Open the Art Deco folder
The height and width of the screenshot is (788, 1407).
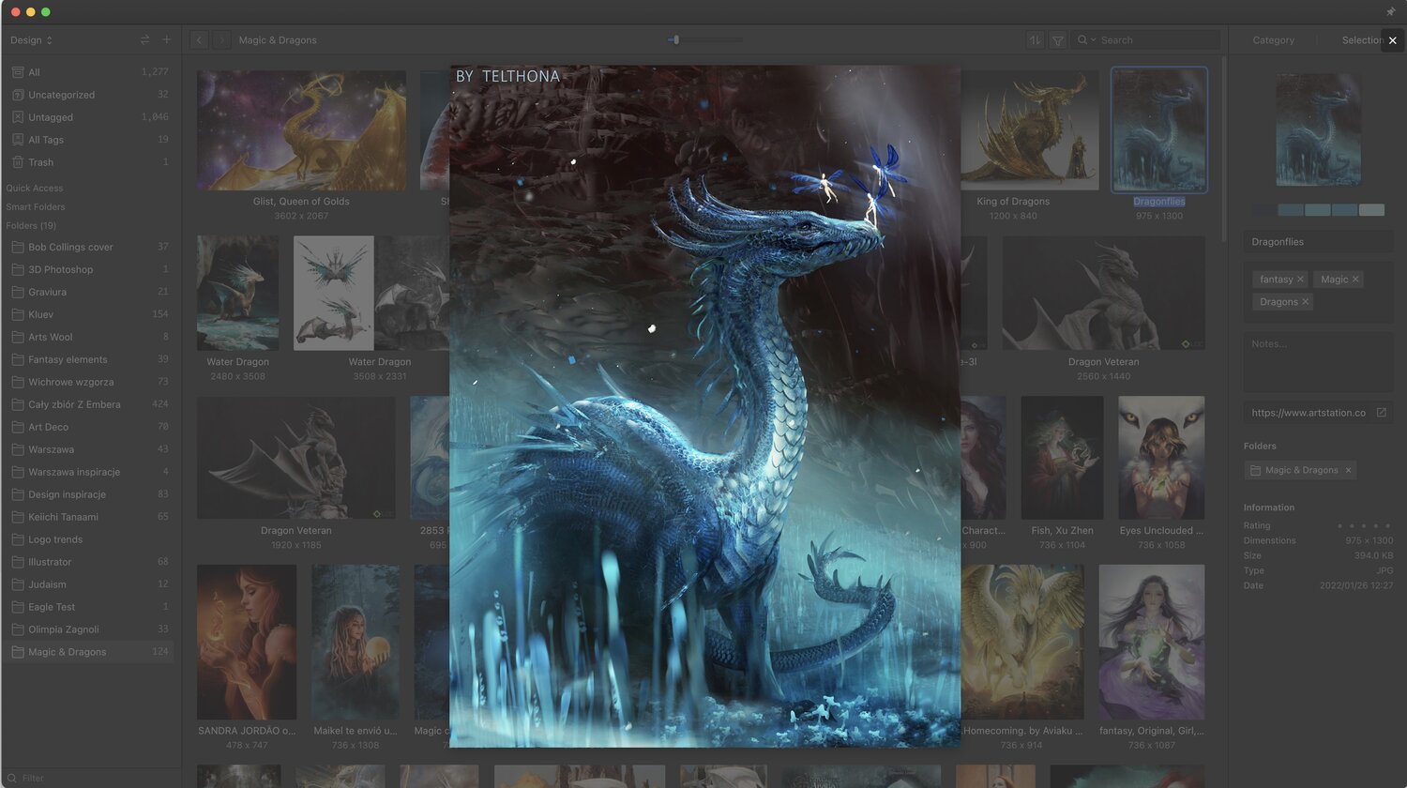click(x=88, y=427)
